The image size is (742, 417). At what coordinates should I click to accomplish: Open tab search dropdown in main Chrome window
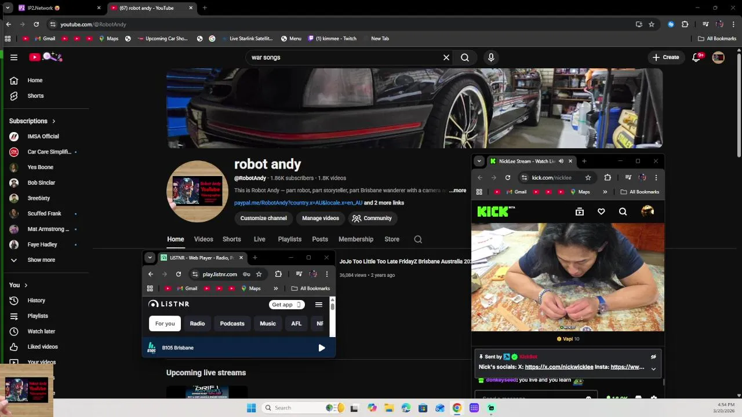click(8, 8)
